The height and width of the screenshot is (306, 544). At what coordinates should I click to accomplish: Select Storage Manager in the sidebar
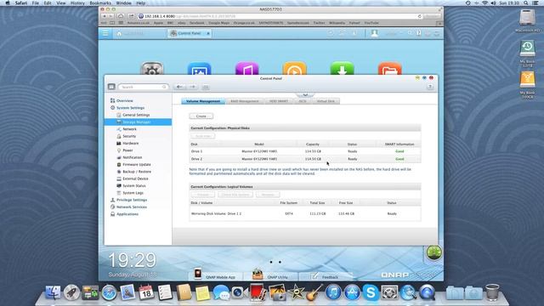138,122
